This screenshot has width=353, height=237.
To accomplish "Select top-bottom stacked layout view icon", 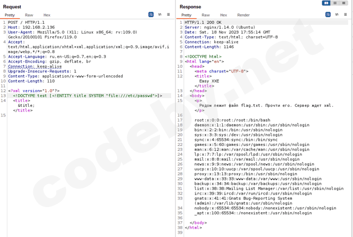I will tap(335, 3).
